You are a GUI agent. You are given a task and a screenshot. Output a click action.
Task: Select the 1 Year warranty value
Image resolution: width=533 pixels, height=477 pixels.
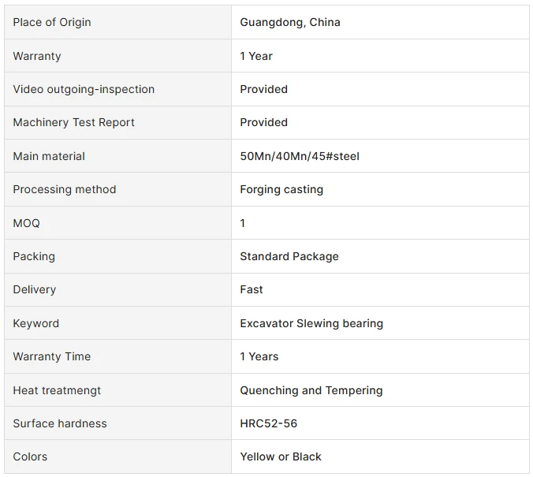(256, 56)
